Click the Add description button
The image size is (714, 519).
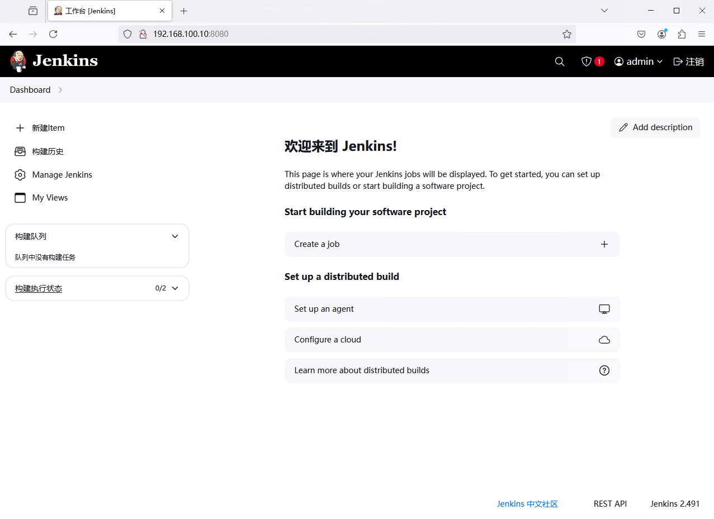655,127
